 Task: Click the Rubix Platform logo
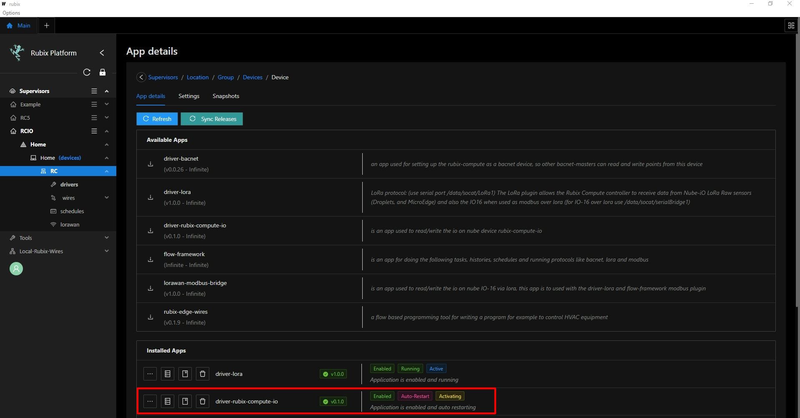[17, 53]
